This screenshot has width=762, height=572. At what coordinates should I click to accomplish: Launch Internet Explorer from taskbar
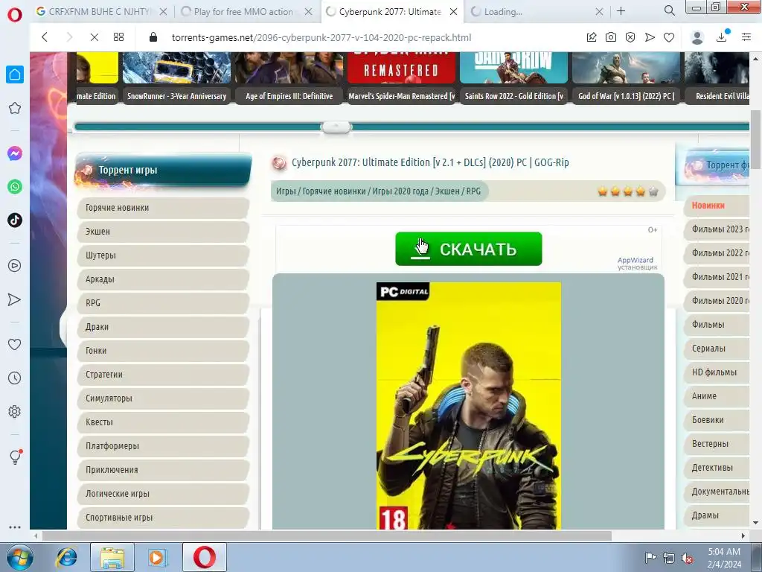(66, 557)
